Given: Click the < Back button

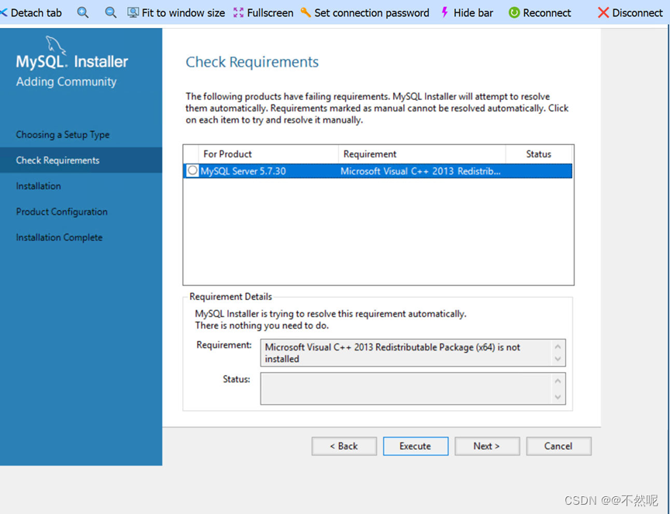Looking at the screenshot, I should [344, 446].
